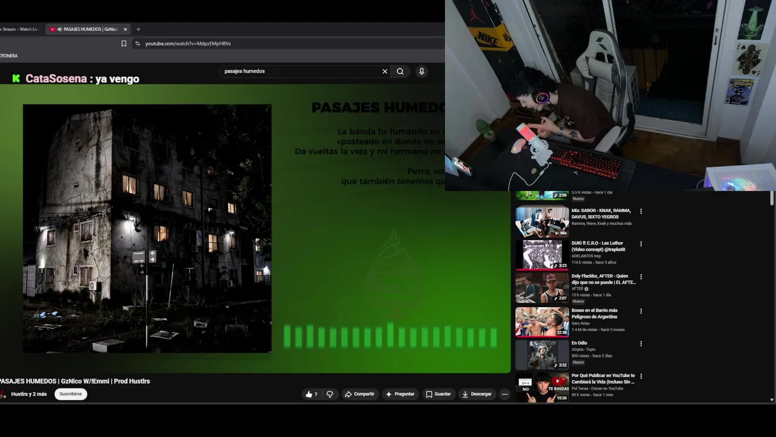The height and width of the screenshot is (437, 776).
Task: Click the main video album artwork player
Action: (147, 228)
